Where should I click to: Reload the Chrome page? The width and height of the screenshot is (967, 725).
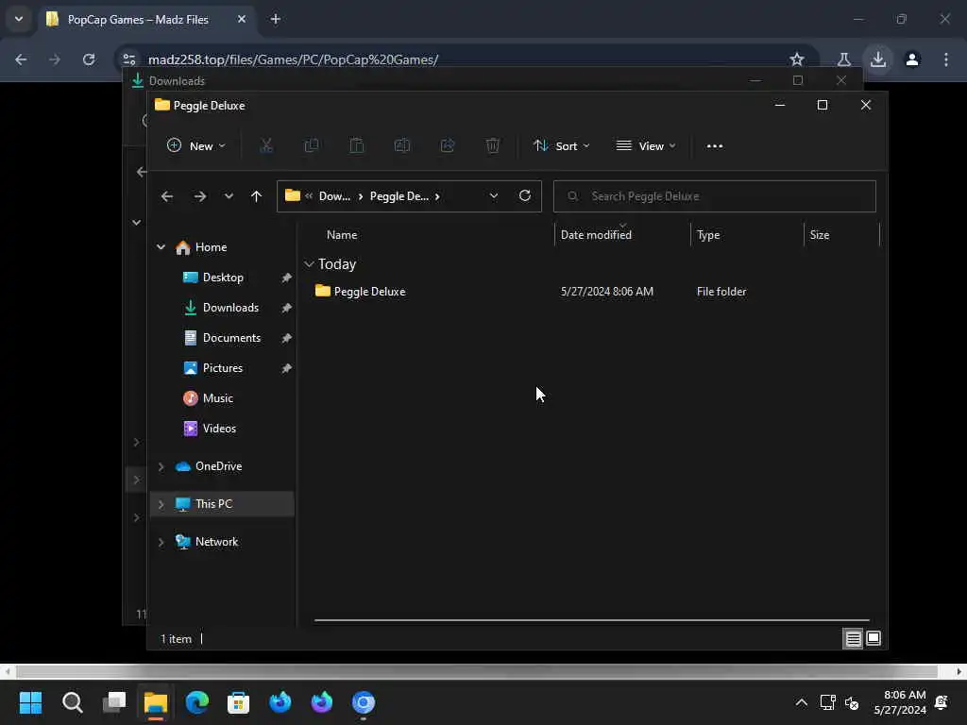point(89,59)
